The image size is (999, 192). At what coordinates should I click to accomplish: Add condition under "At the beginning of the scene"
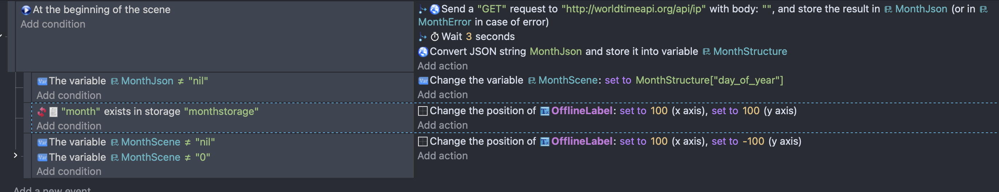[x=53, y=24]
